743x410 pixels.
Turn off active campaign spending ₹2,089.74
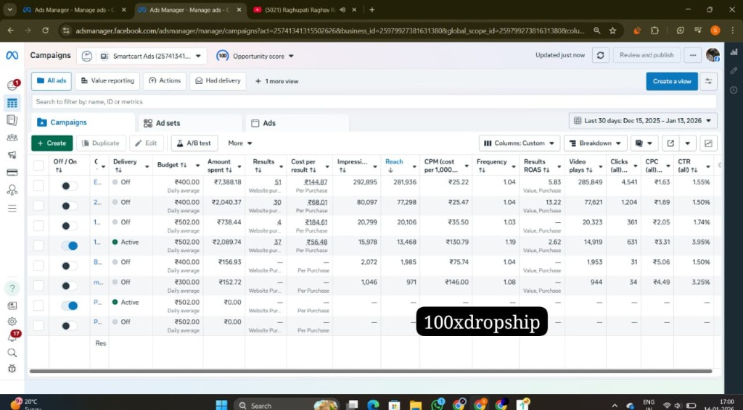point(69,246)
